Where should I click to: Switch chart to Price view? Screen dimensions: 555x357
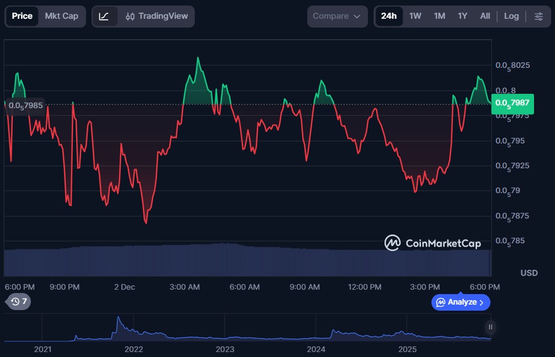[22, 16]
